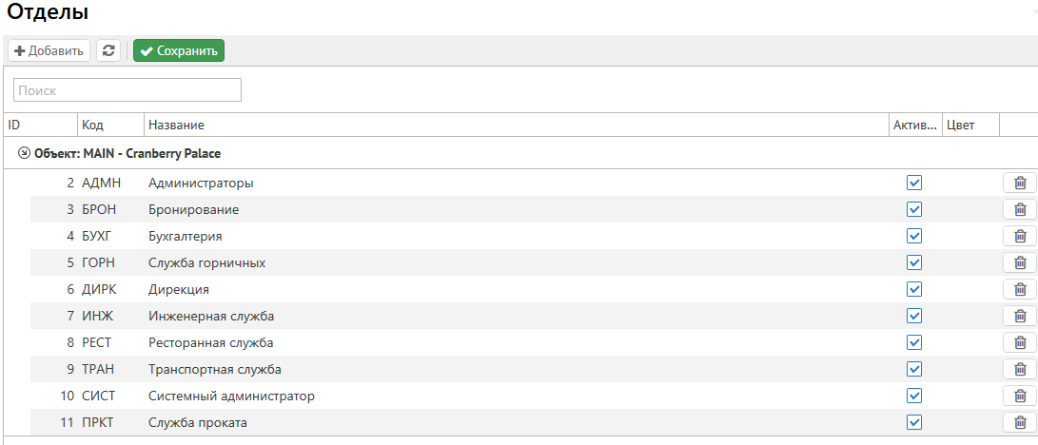The height and width of the screenshot is (445, 1038).
Task: Click the Добавить button
Action: click(49, 50)
